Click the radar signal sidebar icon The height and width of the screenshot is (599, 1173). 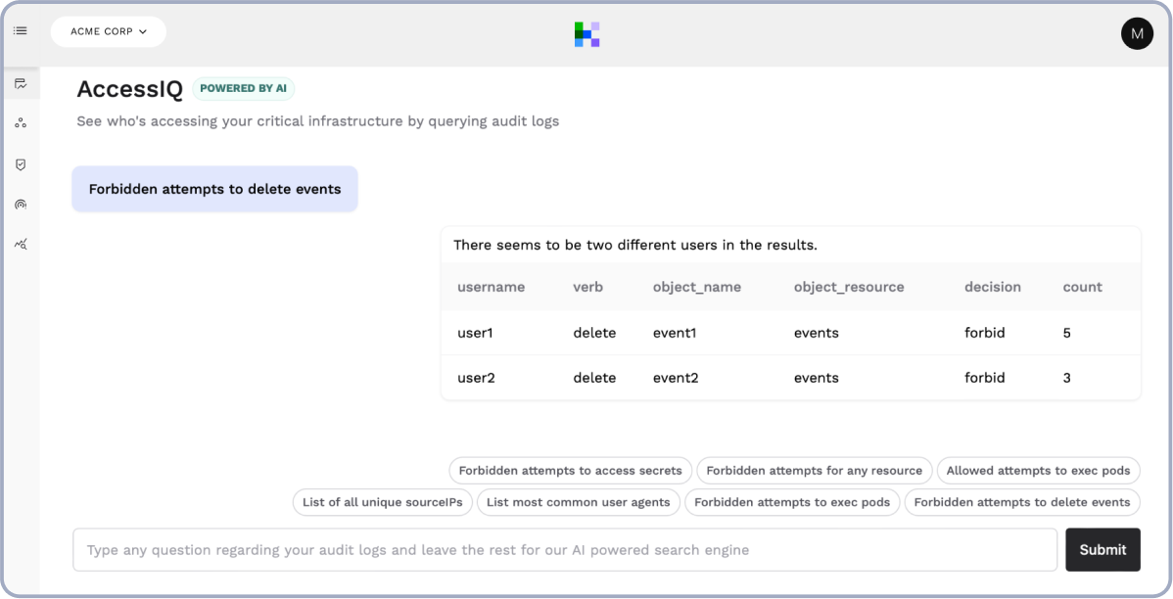(21, 204)
